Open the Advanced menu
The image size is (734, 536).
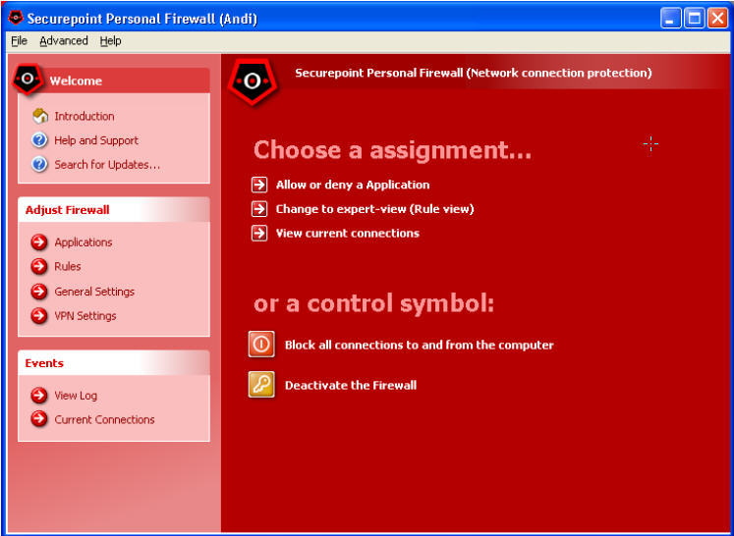[64, 41]
